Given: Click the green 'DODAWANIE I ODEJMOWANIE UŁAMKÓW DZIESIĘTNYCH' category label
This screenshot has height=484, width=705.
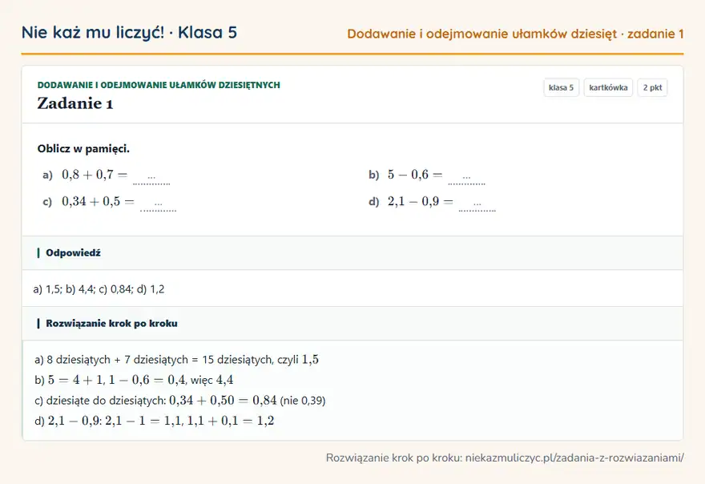Looking at the screenshot, I should click(x=159, y=85).
